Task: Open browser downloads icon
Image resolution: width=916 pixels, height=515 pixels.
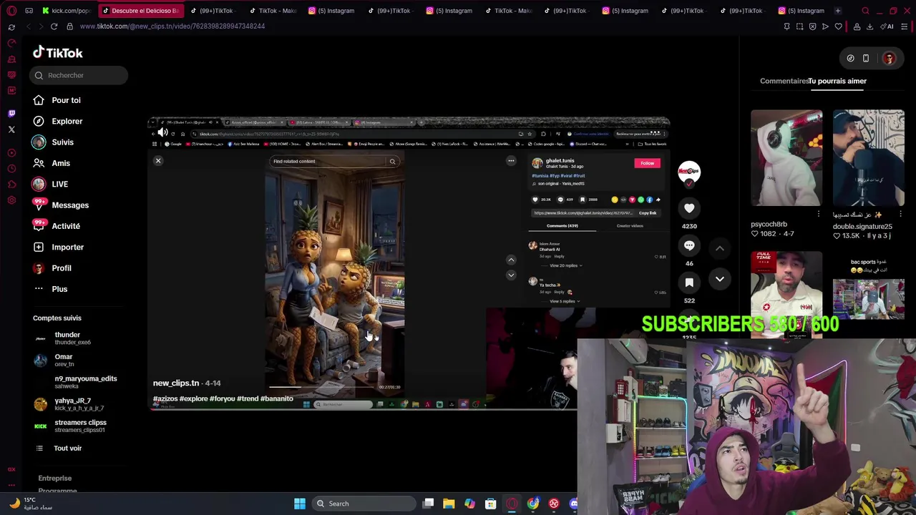Action: (869, 26)
